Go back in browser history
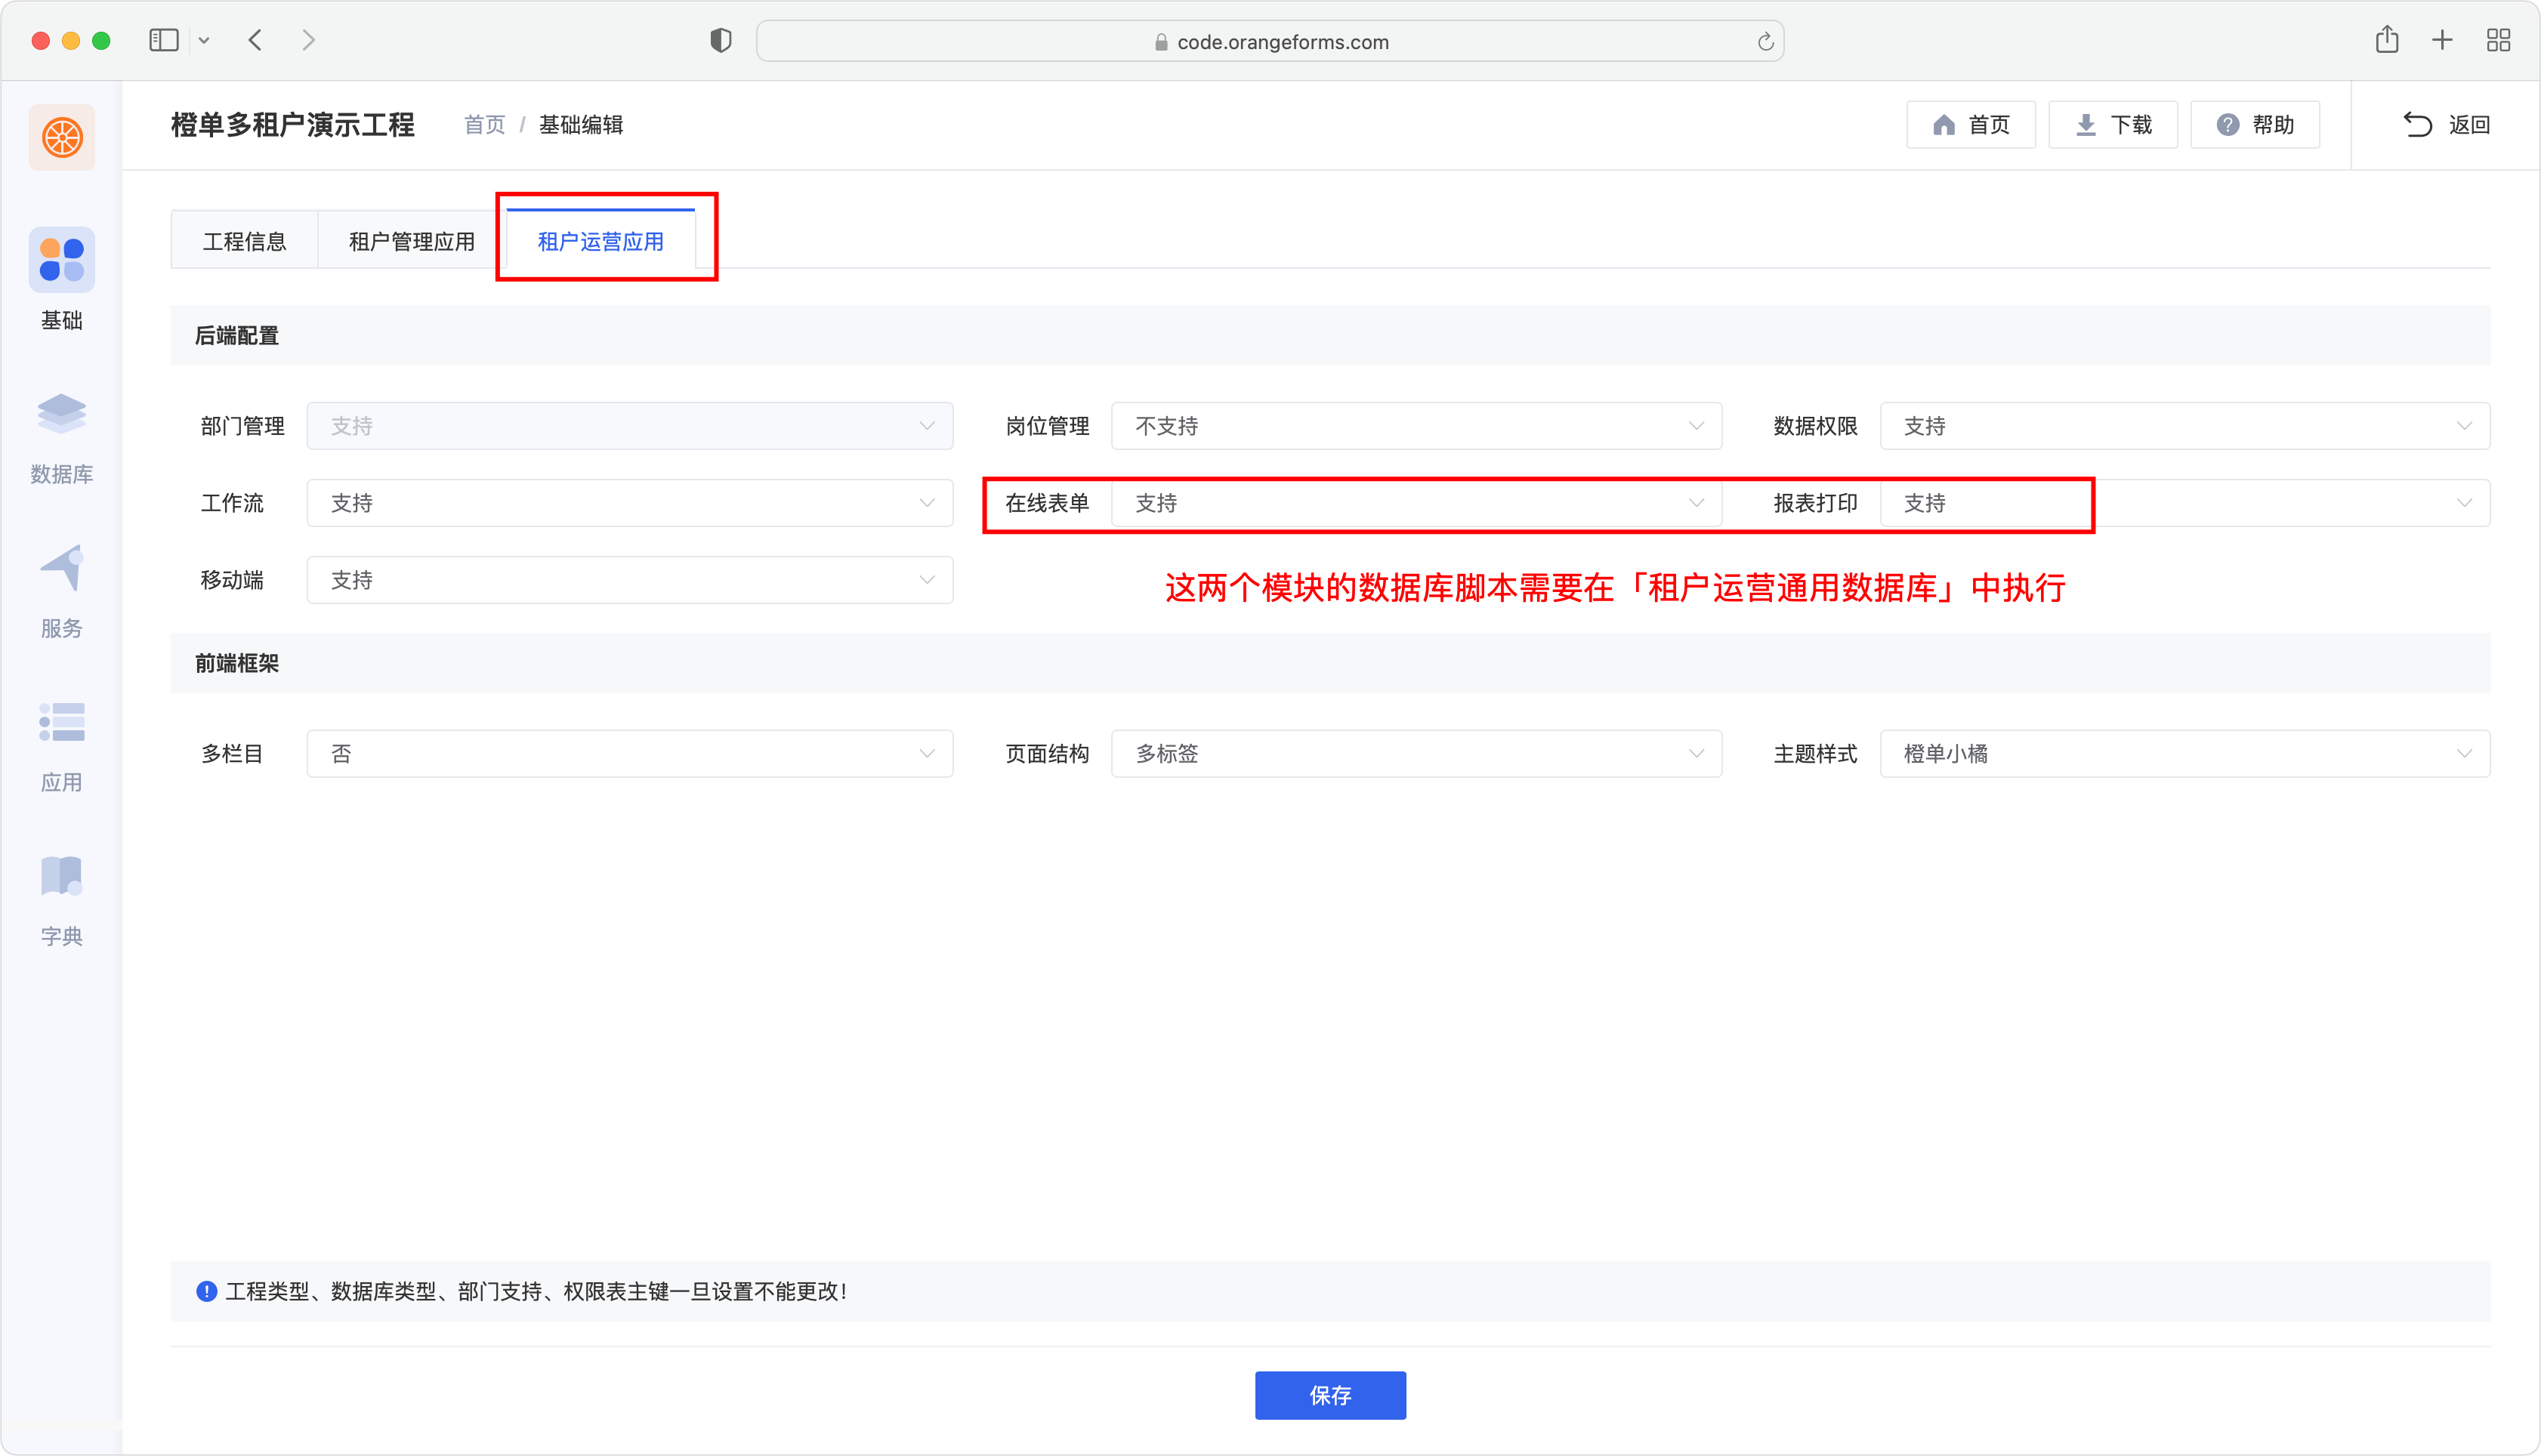This screenshot has height=1456, width=2541. point(255,40)
